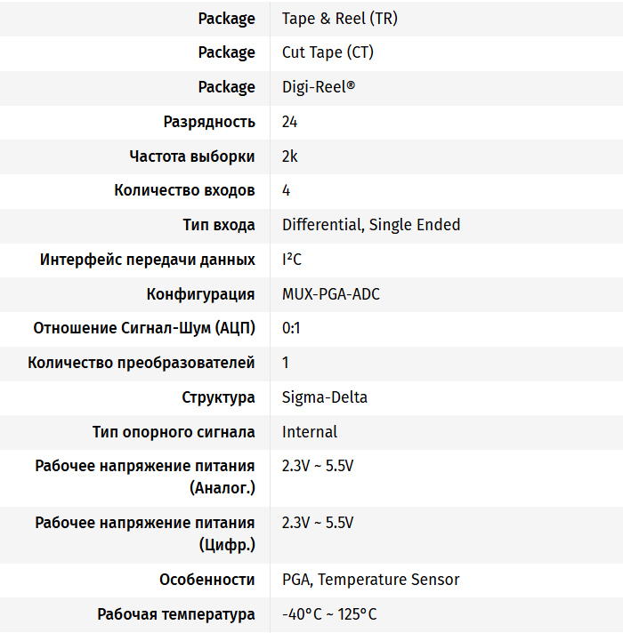Select the "Differential, Single Ended" value

(x=371, y=225)
